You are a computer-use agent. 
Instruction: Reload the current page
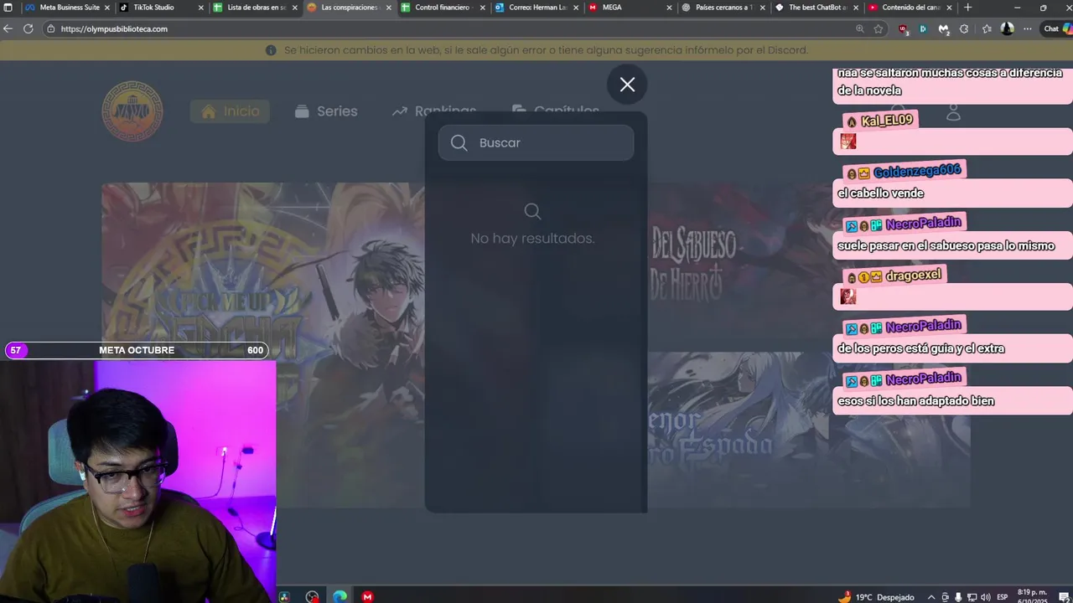(x=28, y=28)
